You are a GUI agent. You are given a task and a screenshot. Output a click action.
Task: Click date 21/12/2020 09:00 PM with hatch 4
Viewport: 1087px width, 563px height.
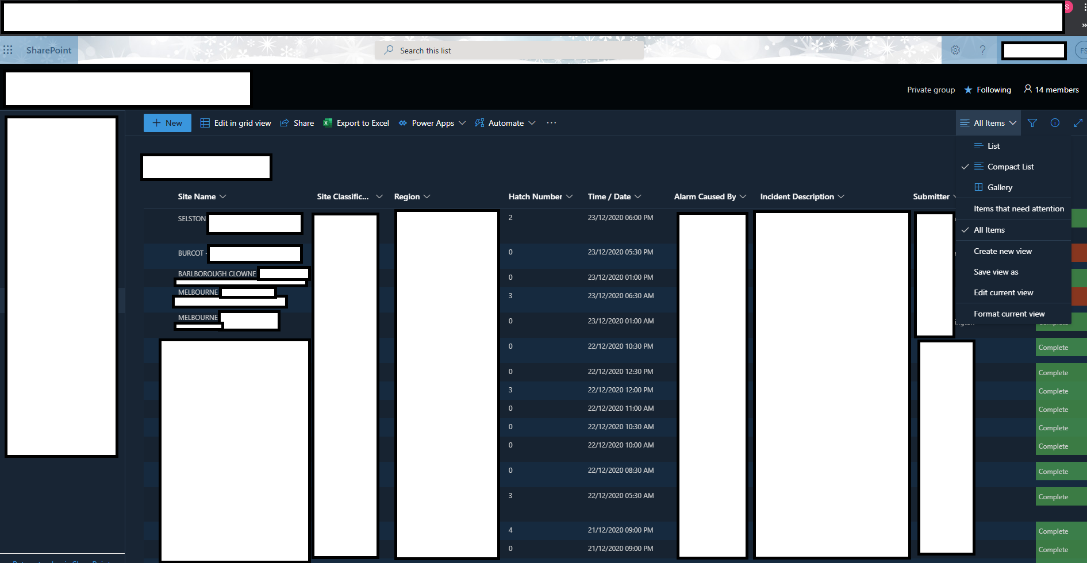click(620, 530)
